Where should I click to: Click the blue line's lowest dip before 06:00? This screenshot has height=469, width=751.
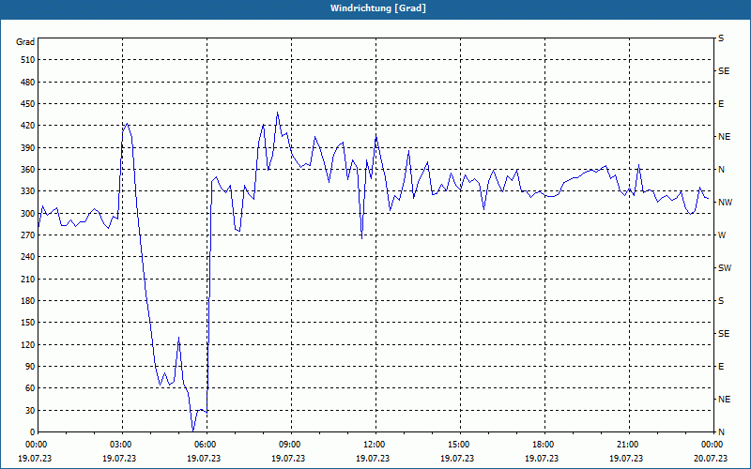pos(192,431)
